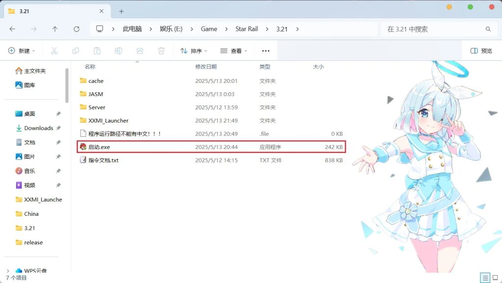Sort by 大小 column header
The width and height of the screenshot is (502, 283).
pos(318,67)
